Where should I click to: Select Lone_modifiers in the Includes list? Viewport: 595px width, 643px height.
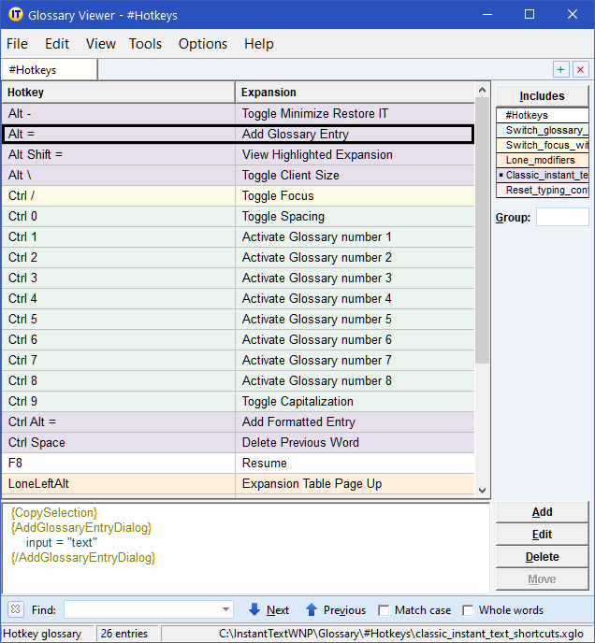pos(543,160)
